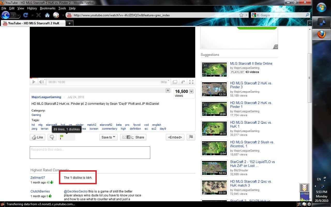Open the Gaming category link
Image resolution: width=331 pixels, height=207 pixels.
point(36,115)
